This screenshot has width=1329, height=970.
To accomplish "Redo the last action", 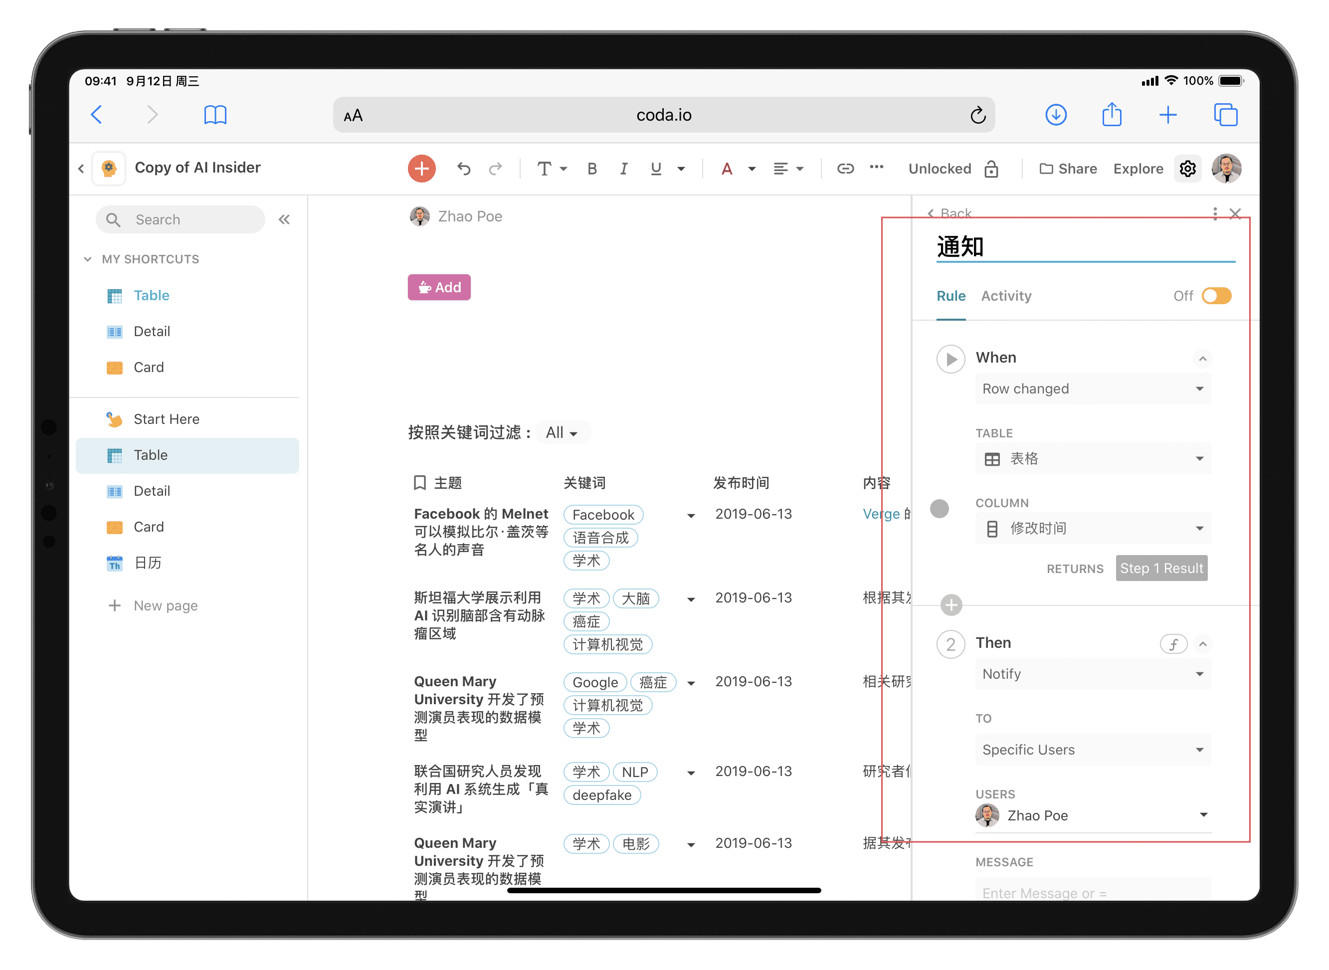I will coord(495,169).
